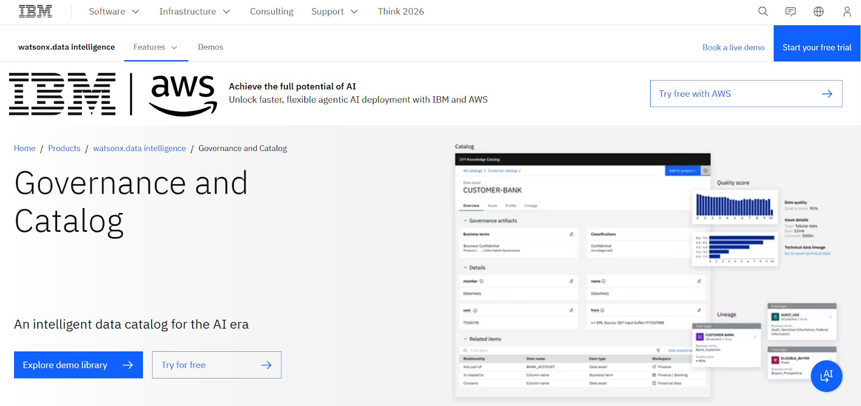Expand the Software menu

114,11
